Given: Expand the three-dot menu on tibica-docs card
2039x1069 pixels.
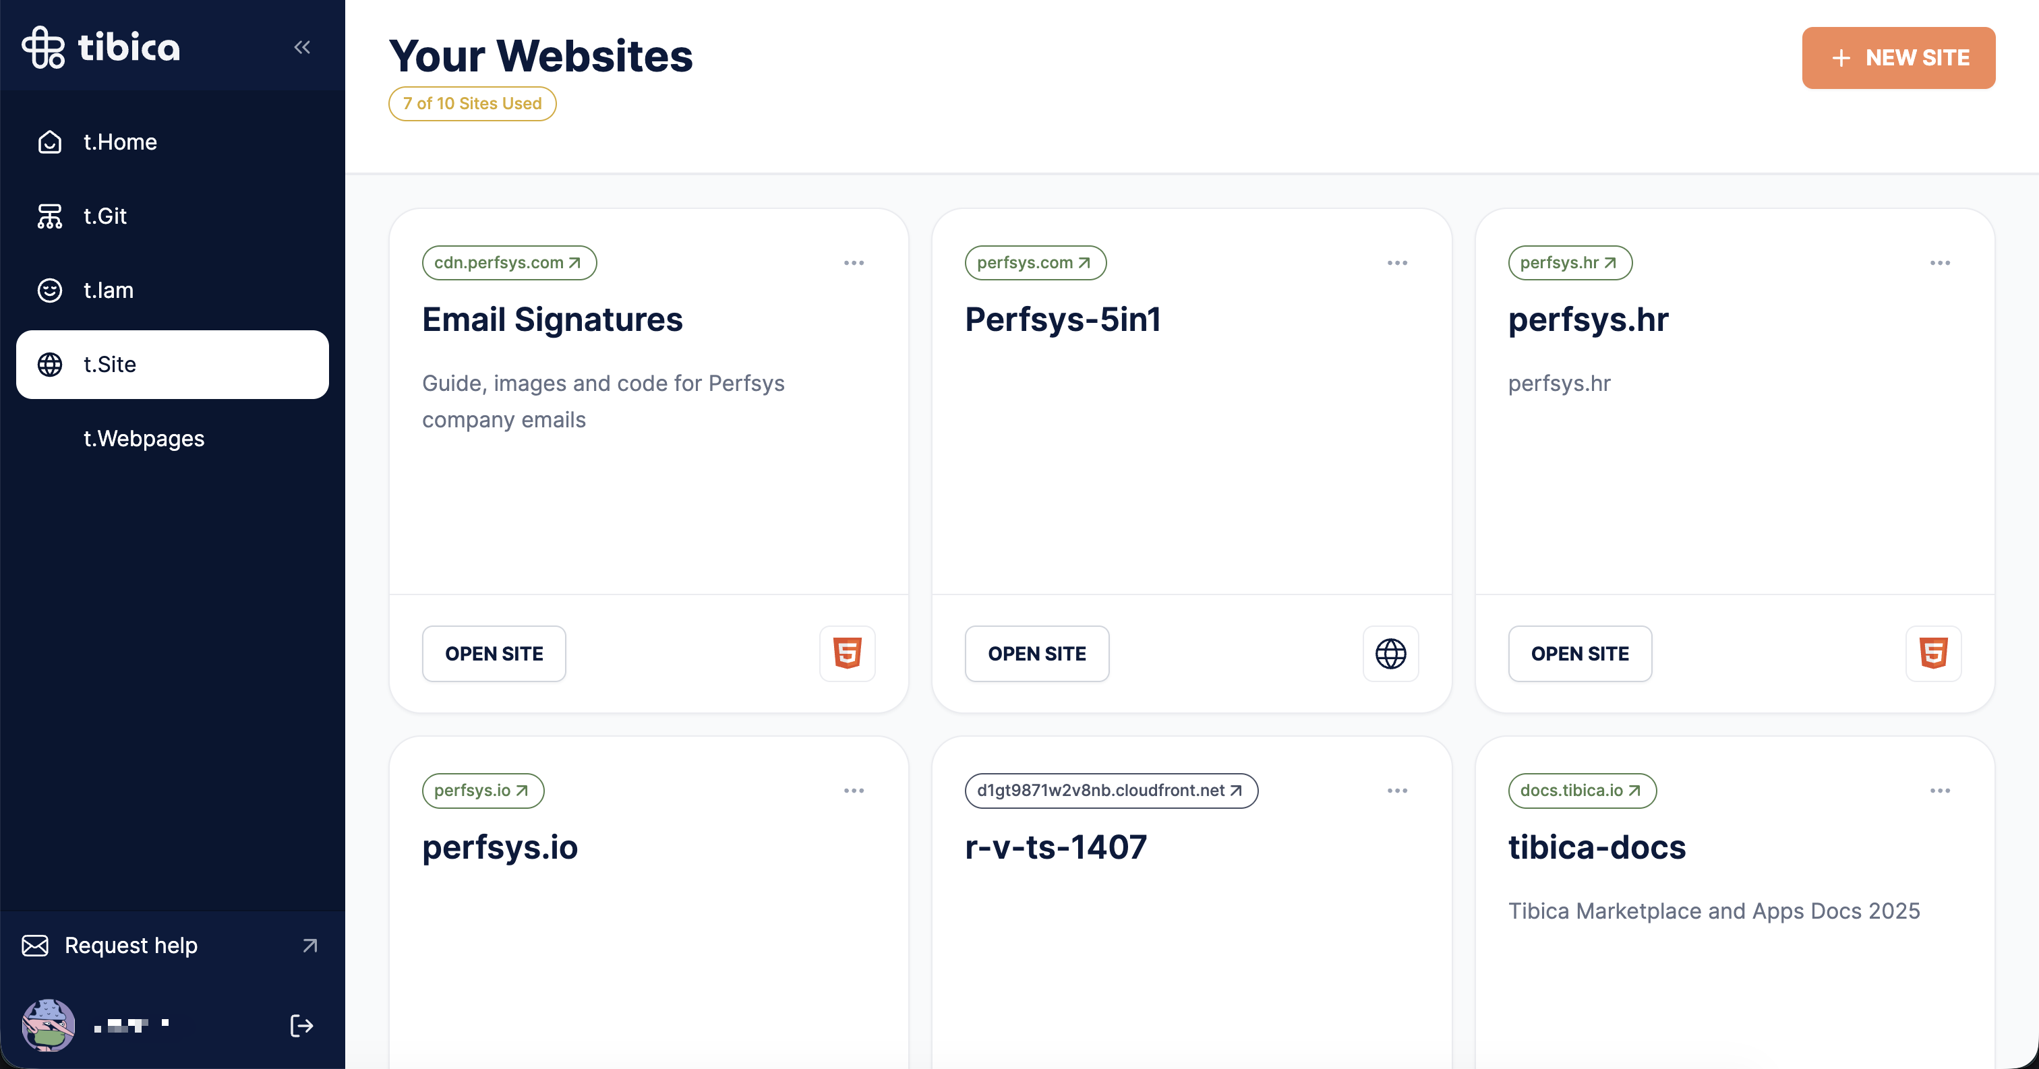Looking at the screenshot, I should click(1939, 791).
